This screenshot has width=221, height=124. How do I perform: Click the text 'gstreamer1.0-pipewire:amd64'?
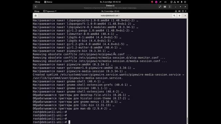pyautogui.click(x=90, y=68)
